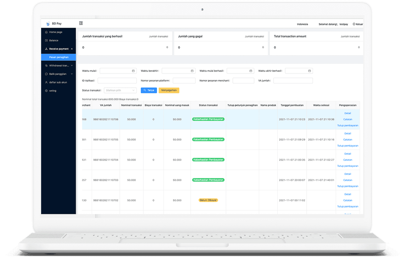Open the Balance sidebar item

(x=54, y=40)
